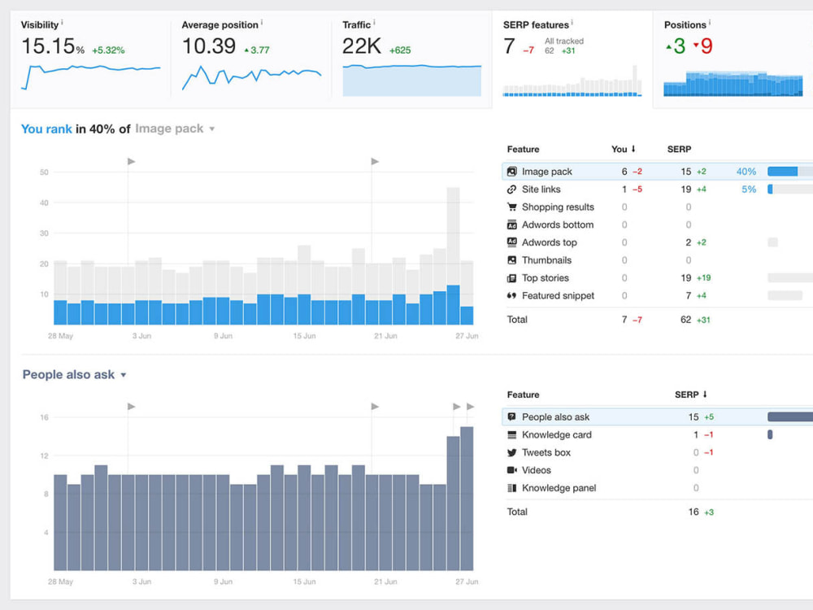Click the Knowledge panel icon
This screenshot has height=610, width=813.
click(x=511, y=487)
